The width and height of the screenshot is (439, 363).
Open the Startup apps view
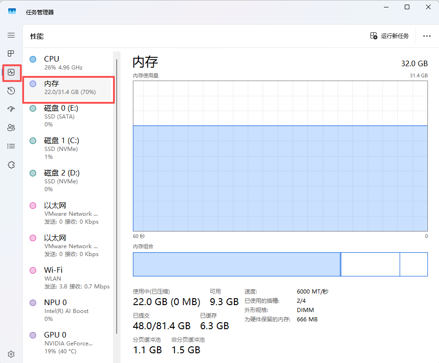[11, 109]
